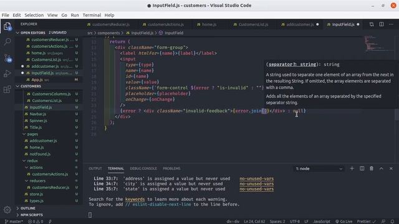Screen dimensions: 399x224
Task: Split the terminal panel
Action: pos(362,169)
